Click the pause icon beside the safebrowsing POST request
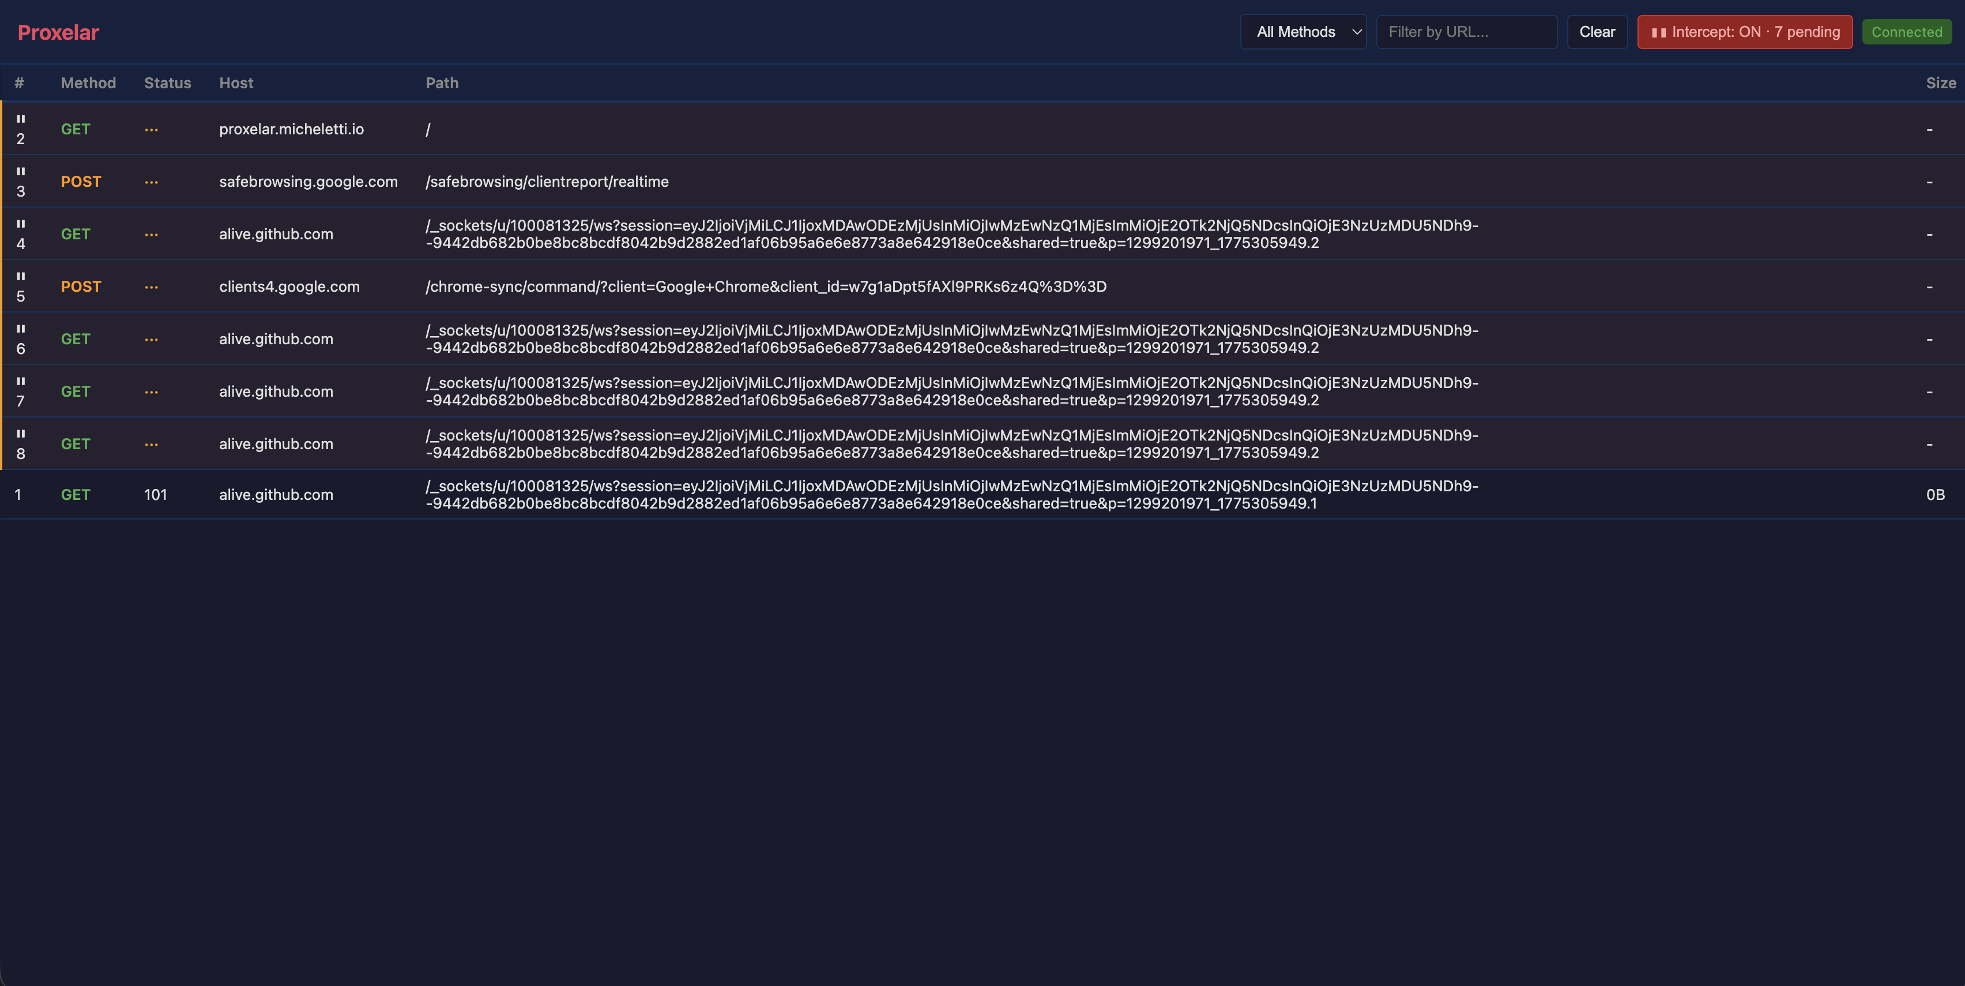The width and height of the screenshot is (1965, 986). tap(21, 172)
